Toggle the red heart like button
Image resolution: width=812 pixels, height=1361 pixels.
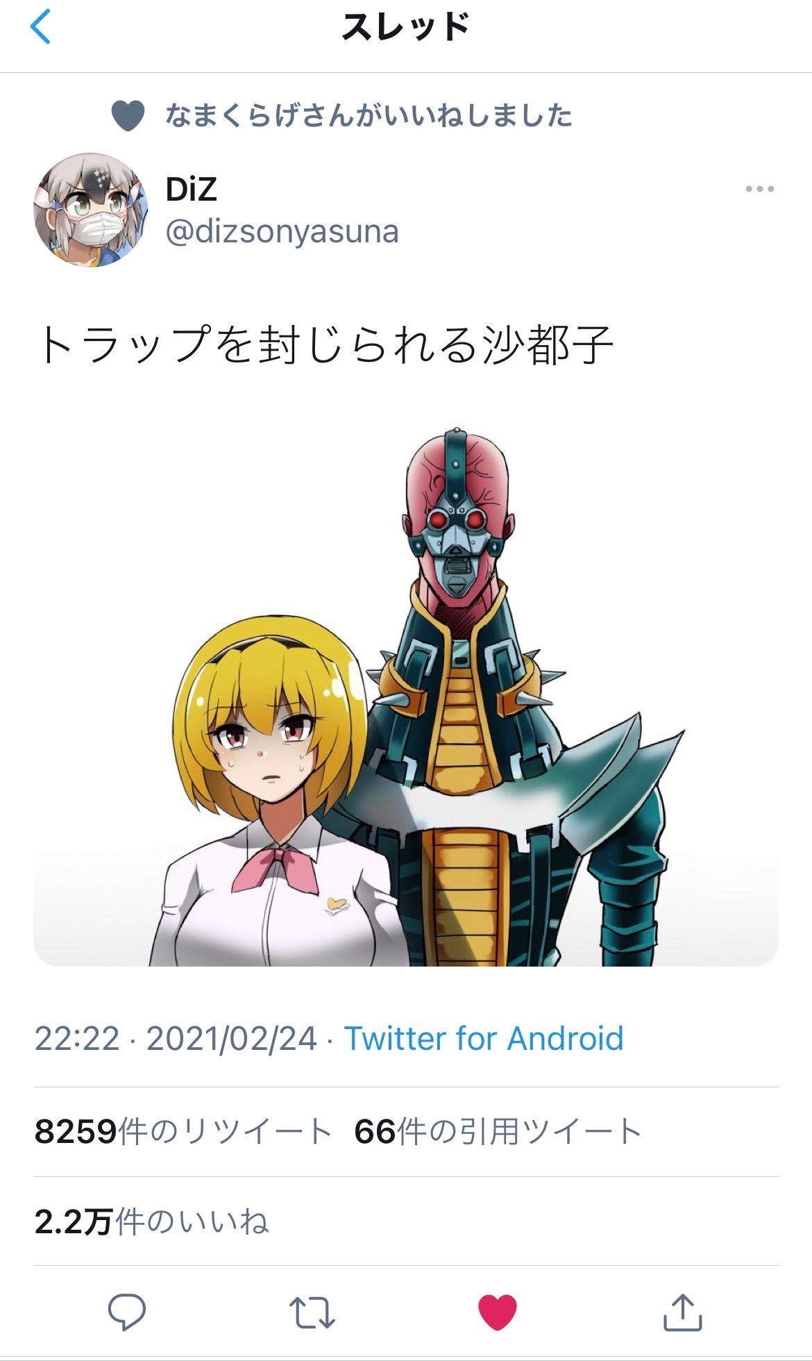click(498, 1312)
